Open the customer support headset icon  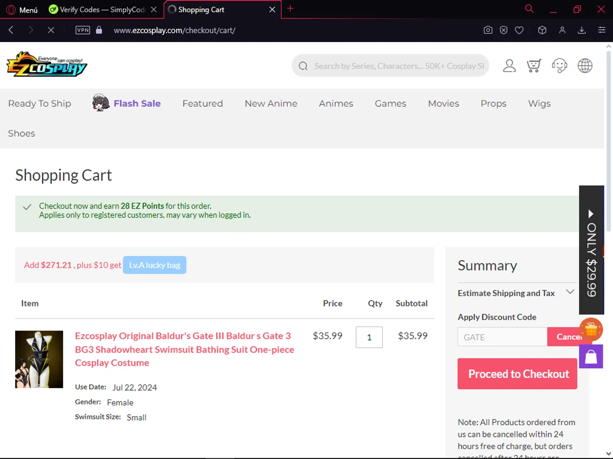click(x=559, y=66)
